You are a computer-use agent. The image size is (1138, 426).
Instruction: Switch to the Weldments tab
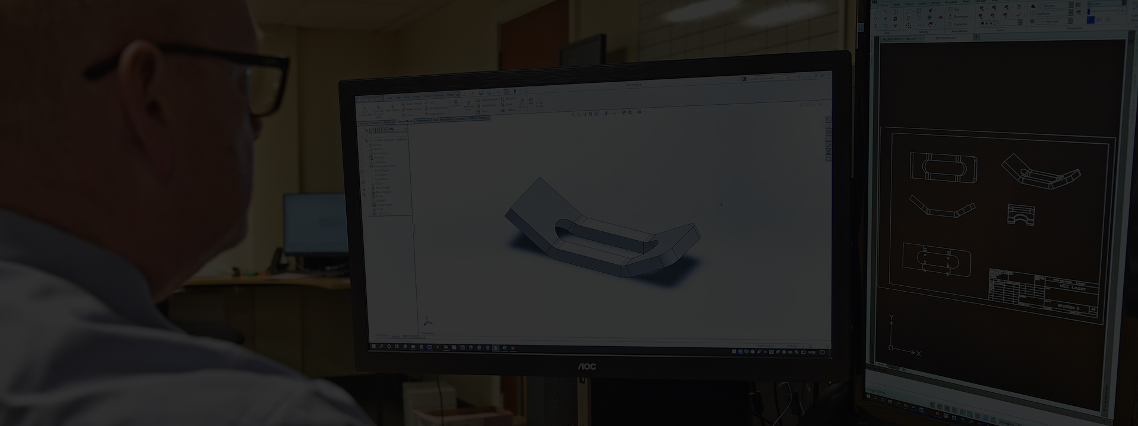point(423,120)
